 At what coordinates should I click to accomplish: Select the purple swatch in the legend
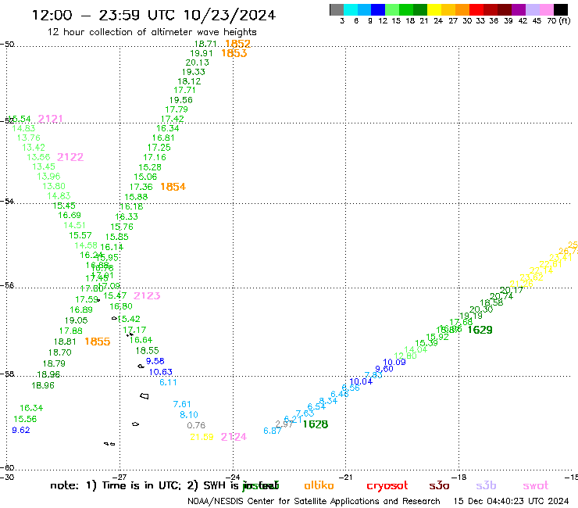(518, 9)
